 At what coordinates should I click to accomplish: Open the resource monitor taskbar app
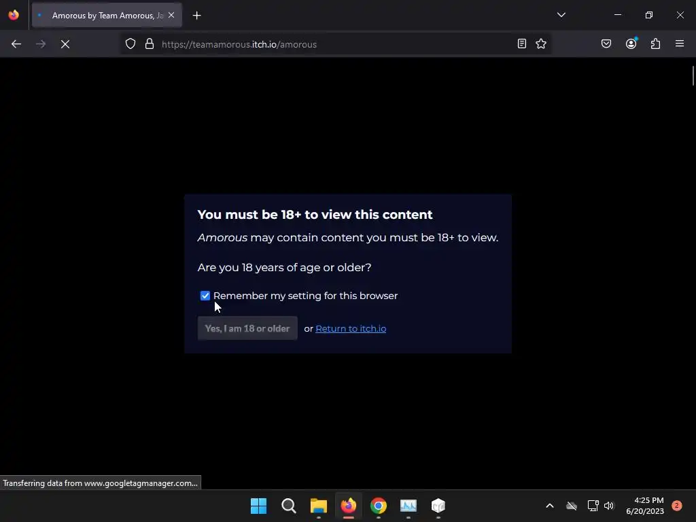coord(408,506)
